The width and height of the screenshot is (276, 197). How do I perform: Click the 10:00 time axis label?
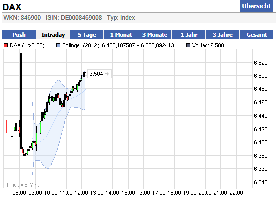click(x=51, y=193)
